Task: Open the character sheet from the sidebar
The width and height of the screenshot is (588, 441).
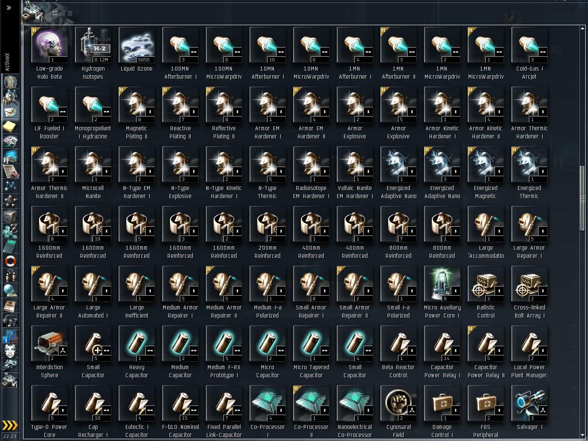Action: 10,82
